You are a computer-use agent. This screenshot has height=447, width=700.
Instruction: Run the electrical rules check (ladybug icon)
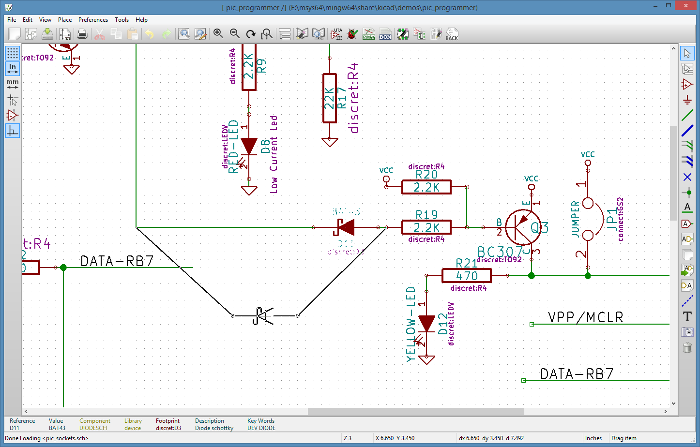352,34
